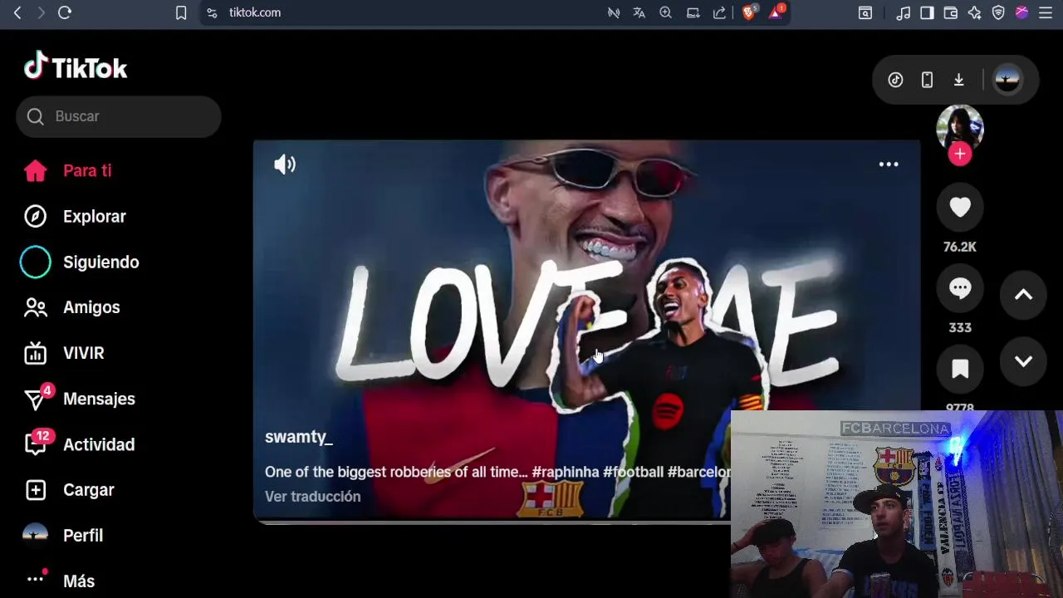Open the browser music playlist icon
The width and height of the screenshot is (1063, 598).
[x=904, y=12]
